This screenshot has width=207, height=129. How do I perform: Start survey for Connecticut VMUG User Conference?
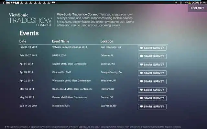point(152,90)
